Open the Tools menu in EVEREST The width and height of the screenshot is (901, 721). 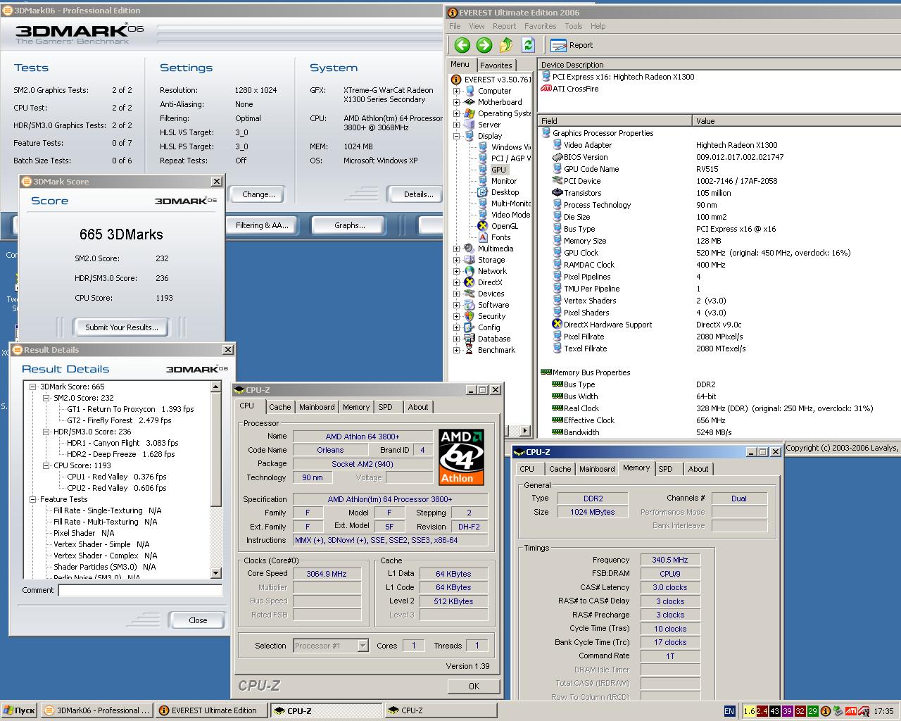[x=573, y=26]
